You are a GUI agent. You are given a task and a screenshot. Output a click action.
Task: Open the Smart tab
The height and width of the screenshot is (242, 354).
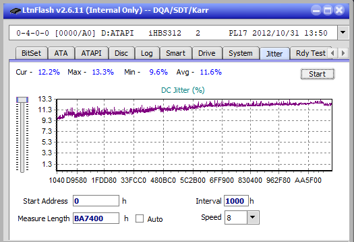(175, 53)
